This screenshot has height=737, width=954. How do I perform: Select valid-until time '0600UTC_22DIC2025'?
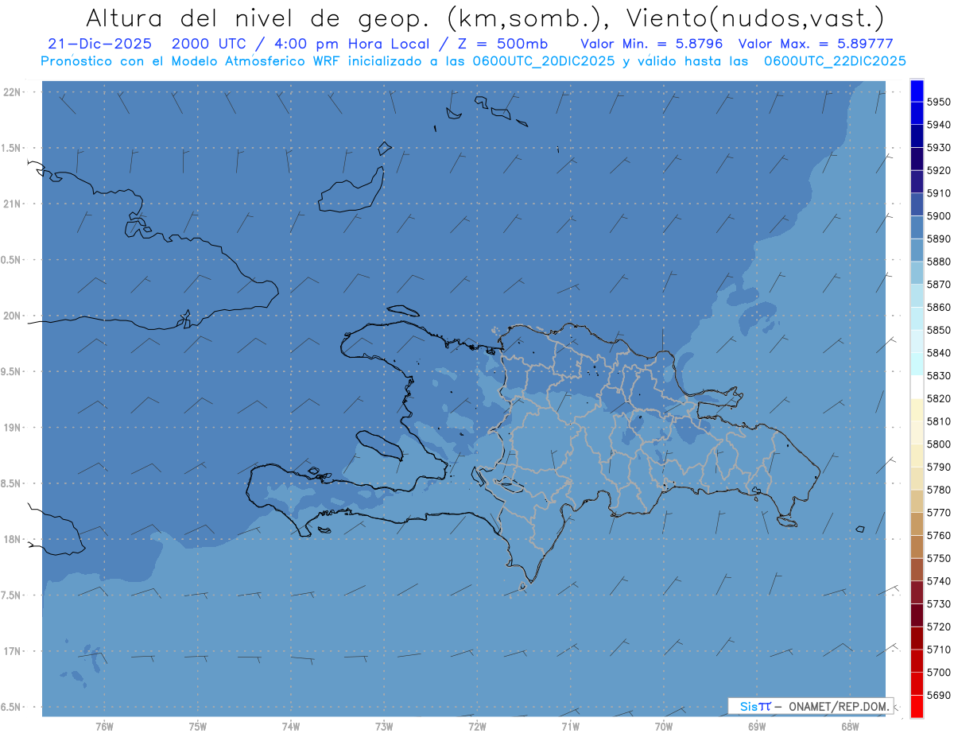coord(835,61)
